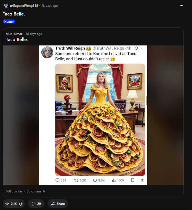Click the tweet reply icon with 383
Image resolution: width=192 pixels, height=210 pixels.
(58, 180)
